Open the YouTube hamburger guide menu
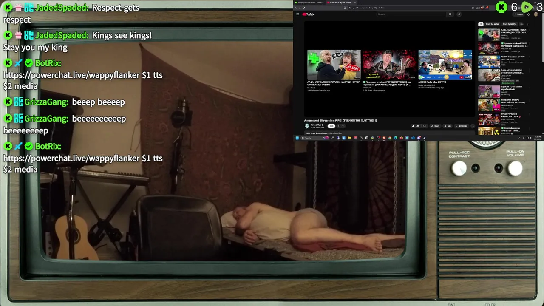The image size is (544, 306). click(297, 14)
